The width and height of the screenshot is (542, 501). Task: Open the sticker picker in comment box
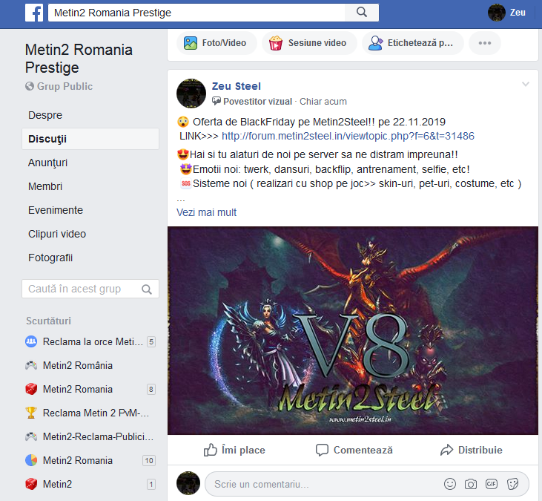[x=512, y=484]
